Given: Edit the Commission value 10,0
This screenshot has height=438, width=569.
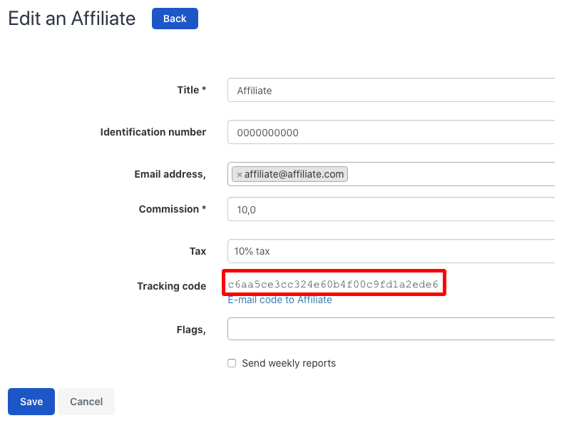Looking at the screenshot, I should coord(391,209).
